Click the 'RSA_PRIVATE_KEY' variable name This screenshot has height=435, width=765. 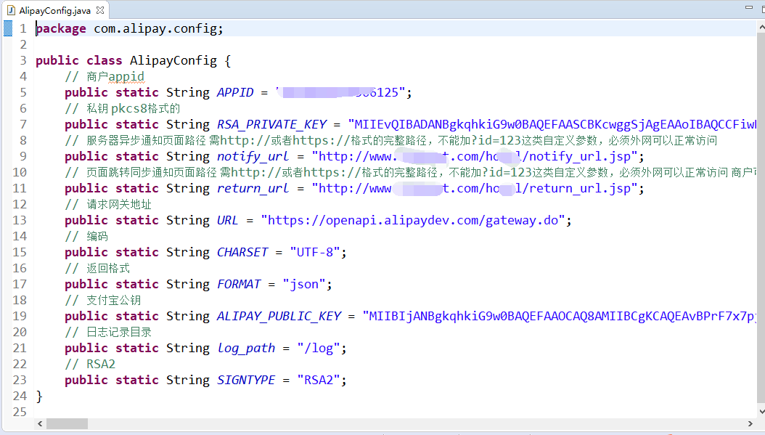coord(271,124)
